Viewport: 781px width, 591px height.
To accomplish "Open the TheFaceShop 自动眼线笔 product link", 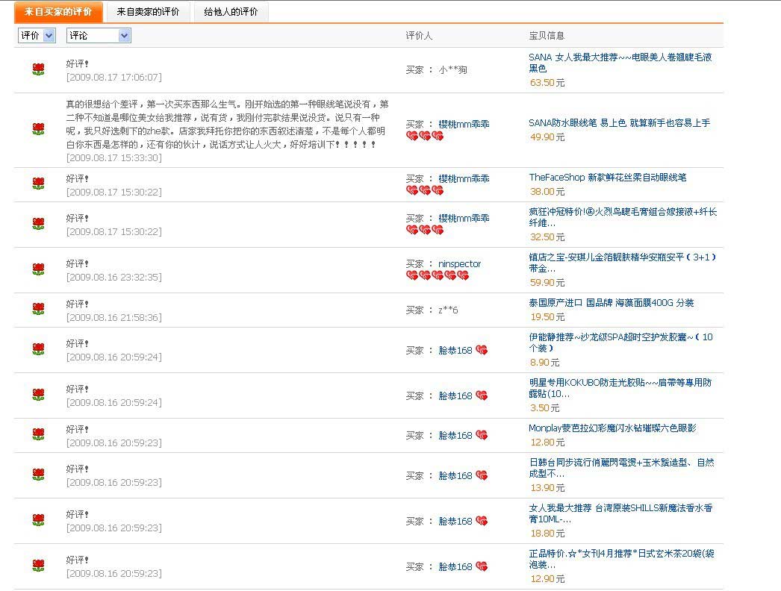I will pos(607,178).
